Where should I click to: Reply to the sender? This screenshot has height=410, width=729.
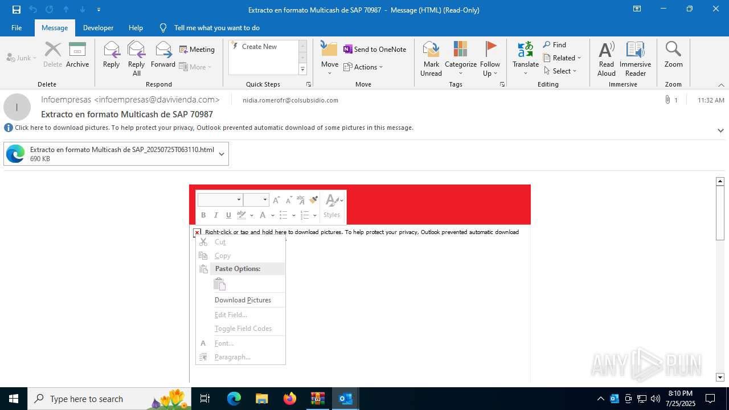[111, 55]
